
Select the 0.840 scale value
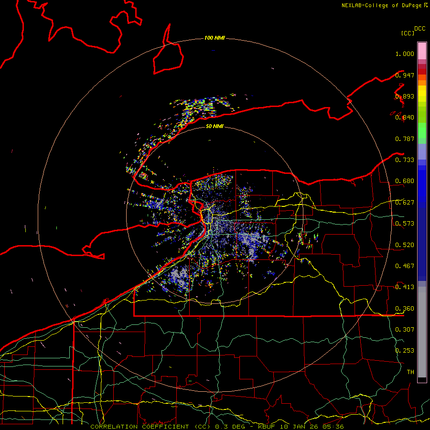click(405, 118)
